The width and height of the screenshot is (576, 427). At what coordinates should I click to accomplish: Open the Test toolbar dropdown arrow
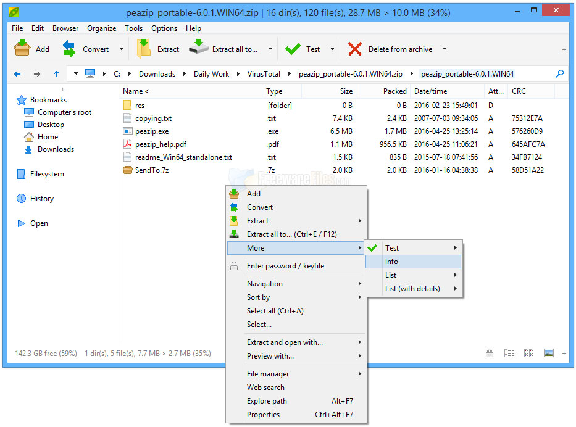coord(332,49)
